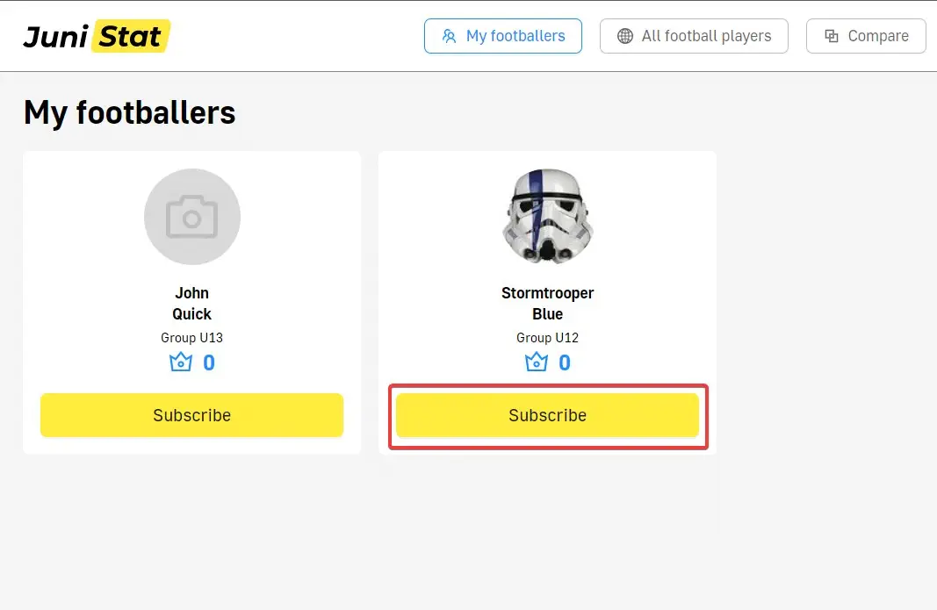Subscribe to John Quick
Image resolution: width=937 pixels, height=610 pixels.
click(191, 415)
